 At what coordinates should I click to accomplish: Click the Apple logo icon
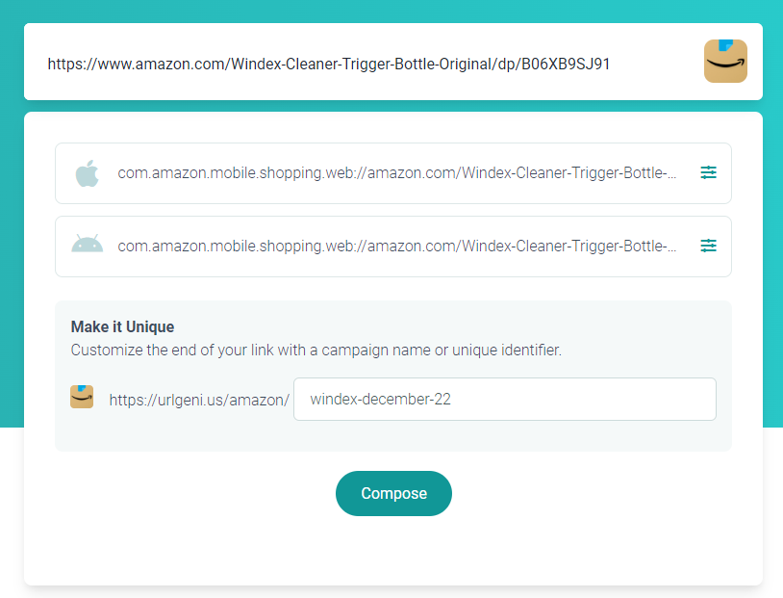(x=88, y=173)
